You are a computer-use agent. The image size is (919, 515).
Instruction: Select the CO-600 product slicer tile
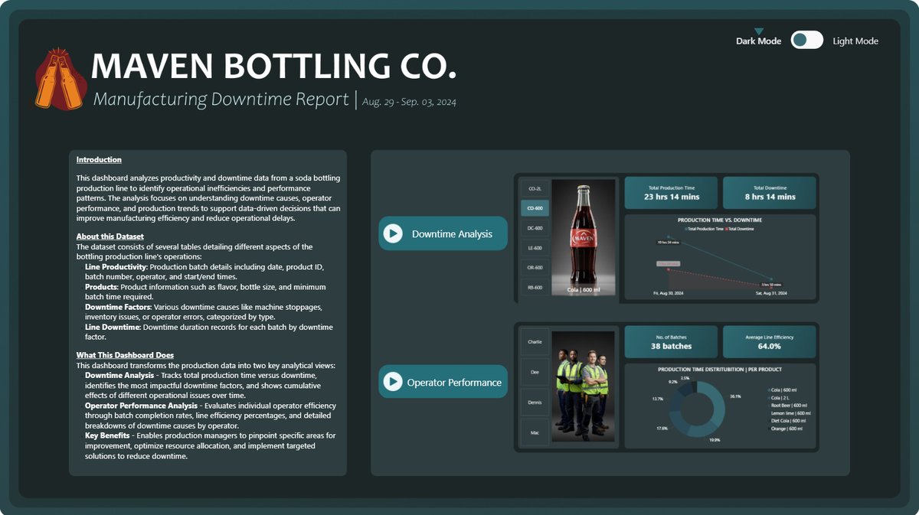pyautogui.click(x=533, y=208)
